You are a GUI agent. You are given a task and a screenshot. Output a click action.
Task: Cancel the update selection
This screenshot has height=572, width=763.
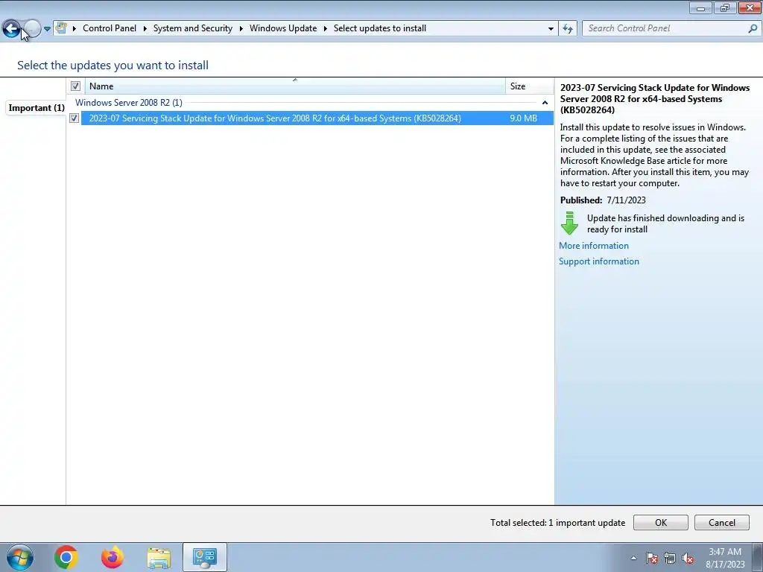(721, 522)
